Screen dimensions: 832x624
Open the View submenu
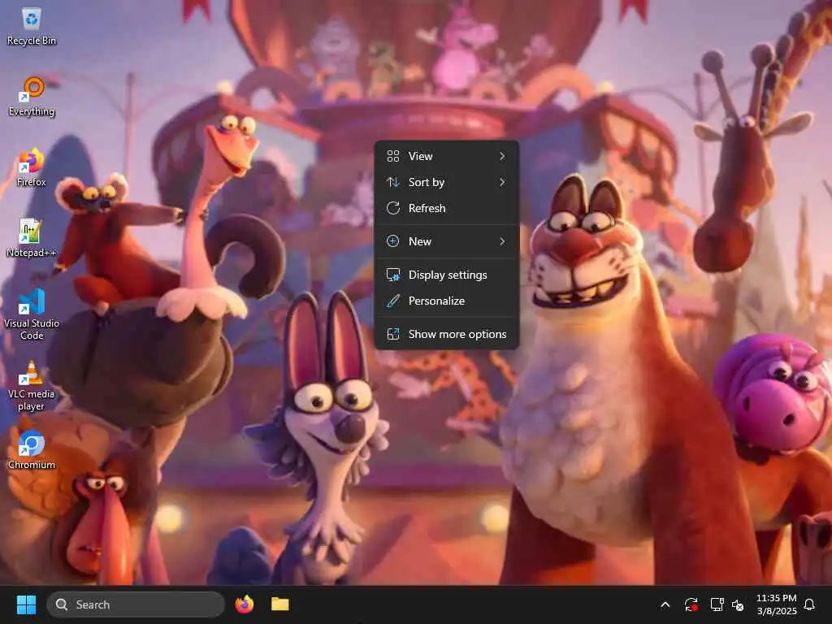(x=447, y=156)
